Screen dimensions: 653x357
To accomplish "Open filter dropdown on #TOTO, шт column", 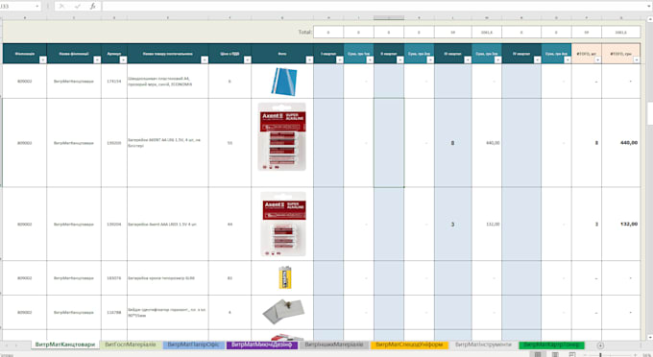I will (x=597, y=59).
